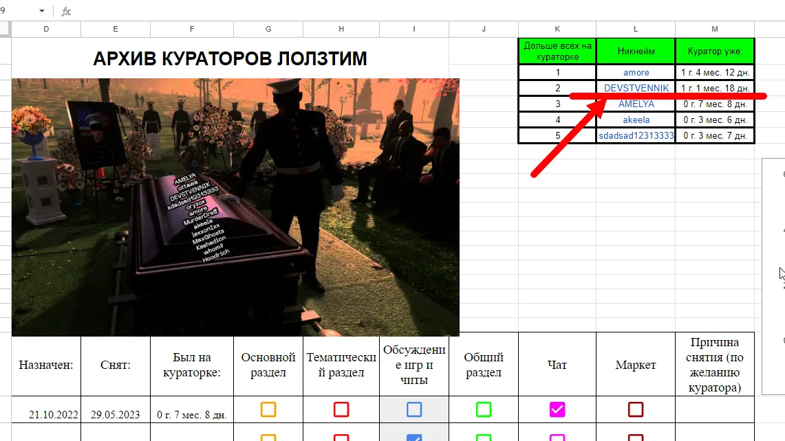Toggle orange Основной раздел checkbox for 21.10.2022 row
This screenshot has height=441, width=785.
click(268, 409)
